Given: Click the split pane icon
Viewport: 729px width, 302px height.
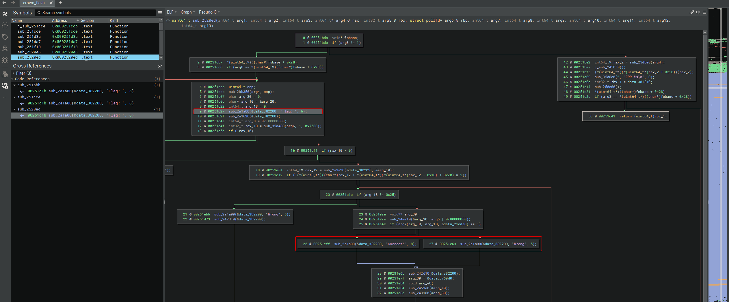Looking at the screenshot, I should point(698,12).
